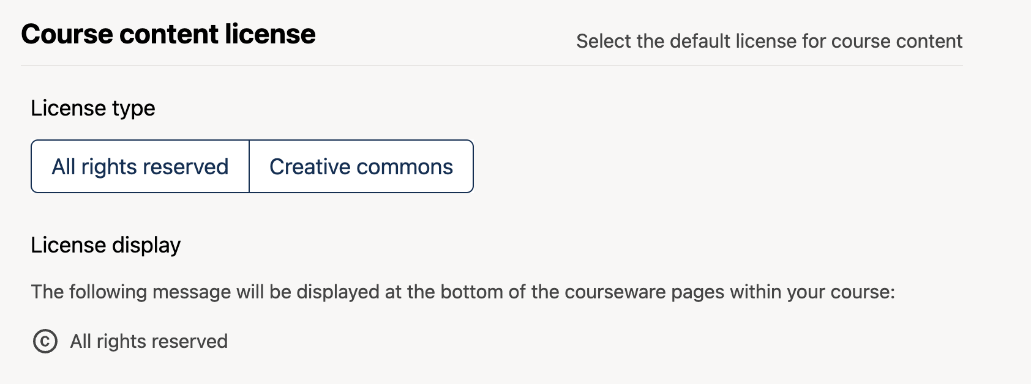This screenshot has height=384, width=1031.
Task: Click the copyright symbol icon
Action: click(45, 341)
